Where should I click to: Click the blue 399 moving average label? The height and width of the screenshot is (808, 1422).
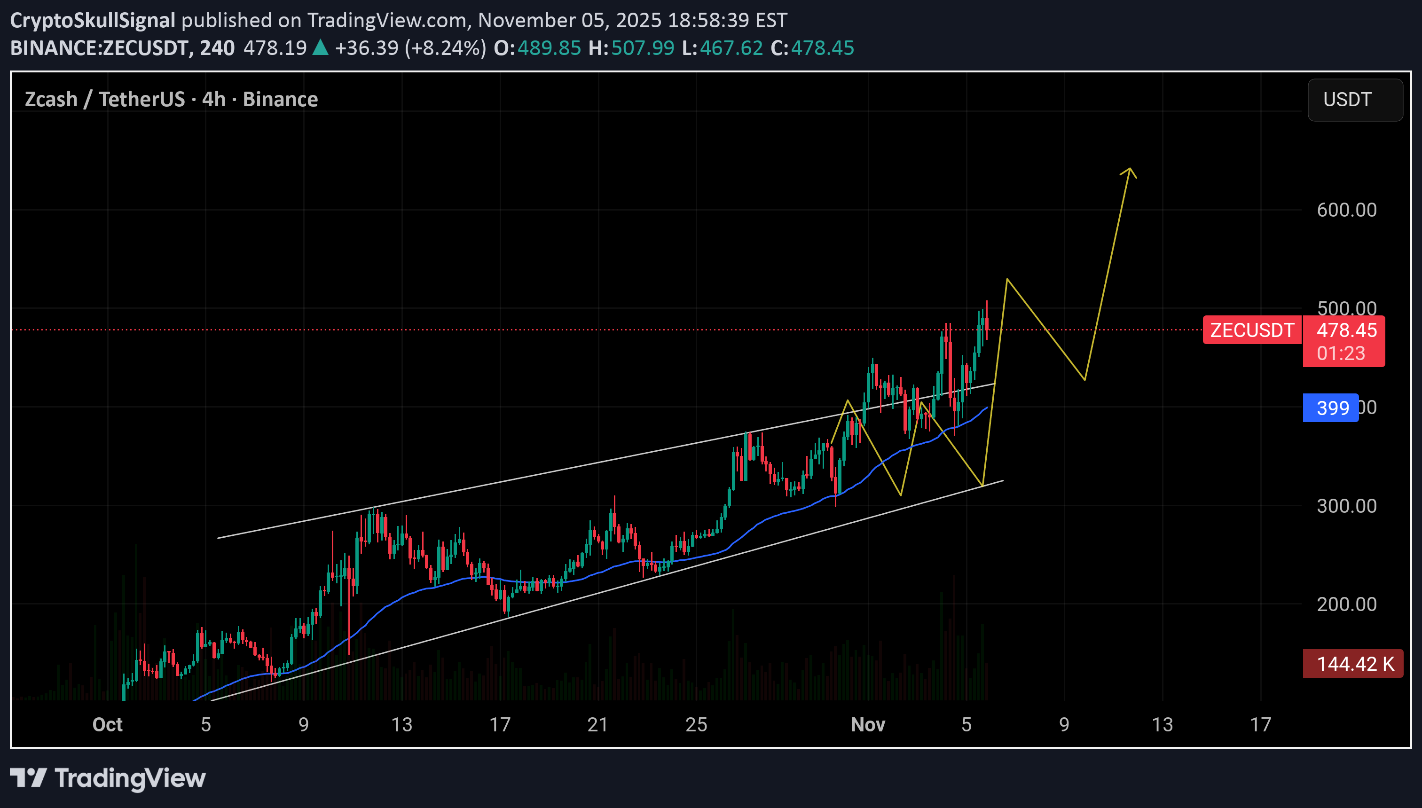pyautogui.click(x=1330, y=408)
